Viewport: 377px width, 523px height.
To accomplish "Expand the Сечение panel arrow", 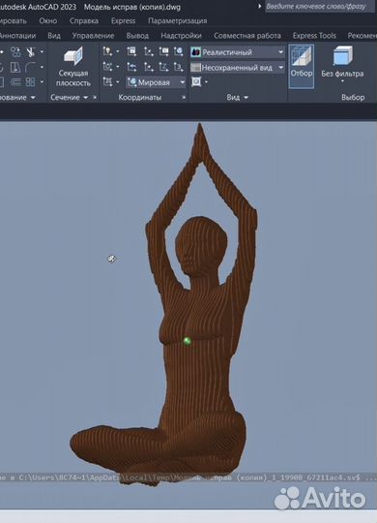I will pos(86,98).
